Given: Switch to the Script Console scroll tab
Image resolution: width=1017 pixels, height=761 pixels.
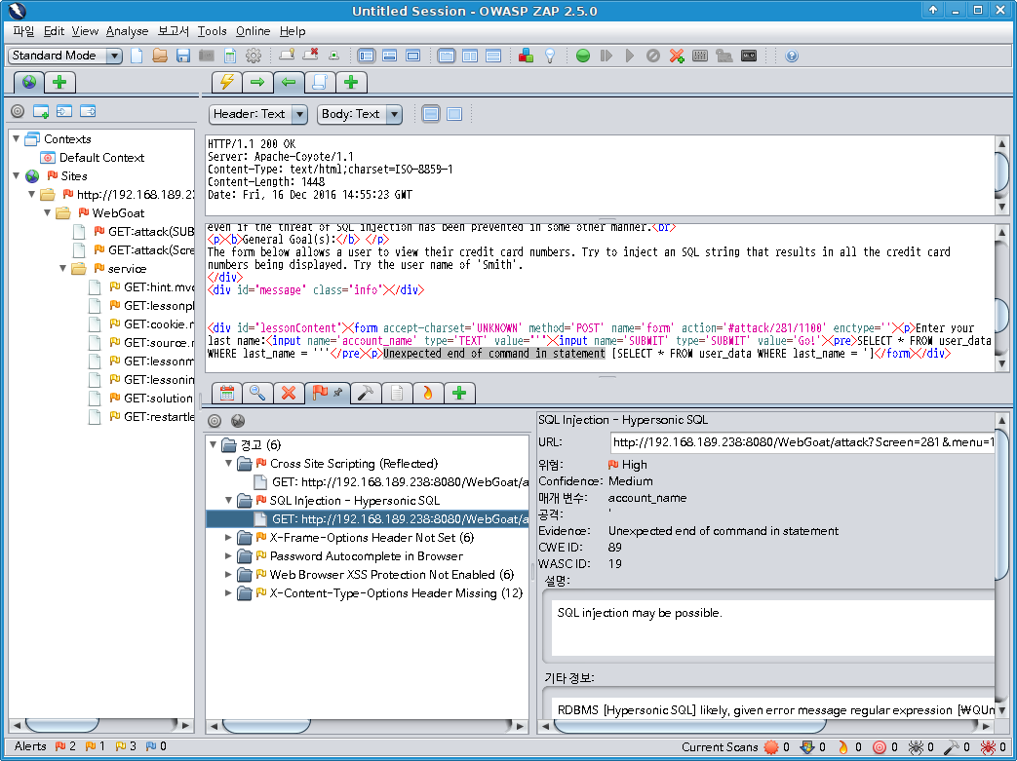Looking at the screenshot, I should pyautogui.click(x=320, y=82).
